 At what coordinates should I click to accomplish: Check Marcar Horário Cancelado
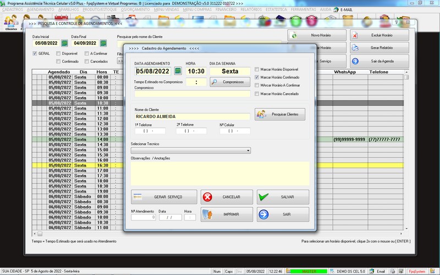(257, 94)
